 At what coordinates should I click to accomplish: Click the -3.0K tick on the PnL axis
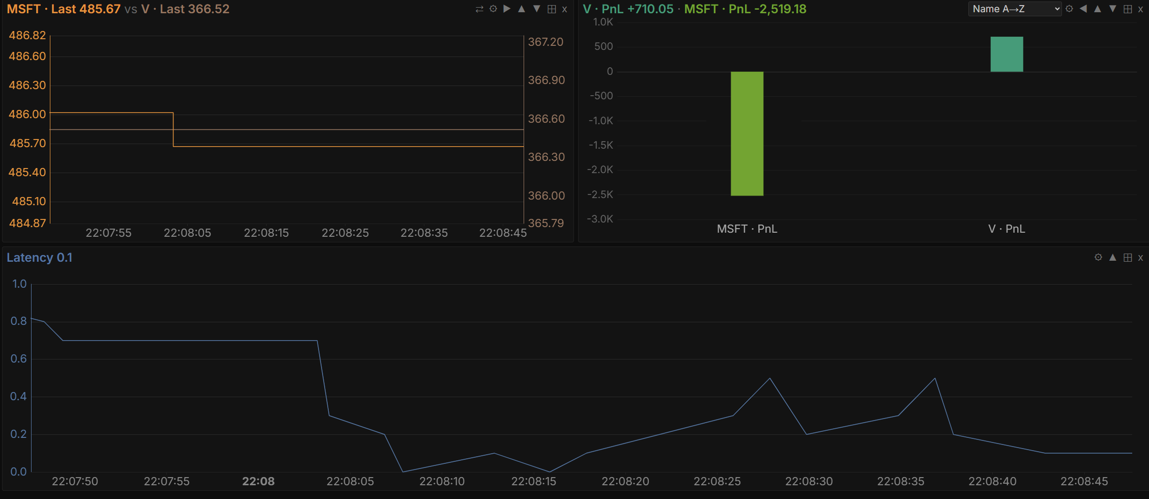click(600, 219)
